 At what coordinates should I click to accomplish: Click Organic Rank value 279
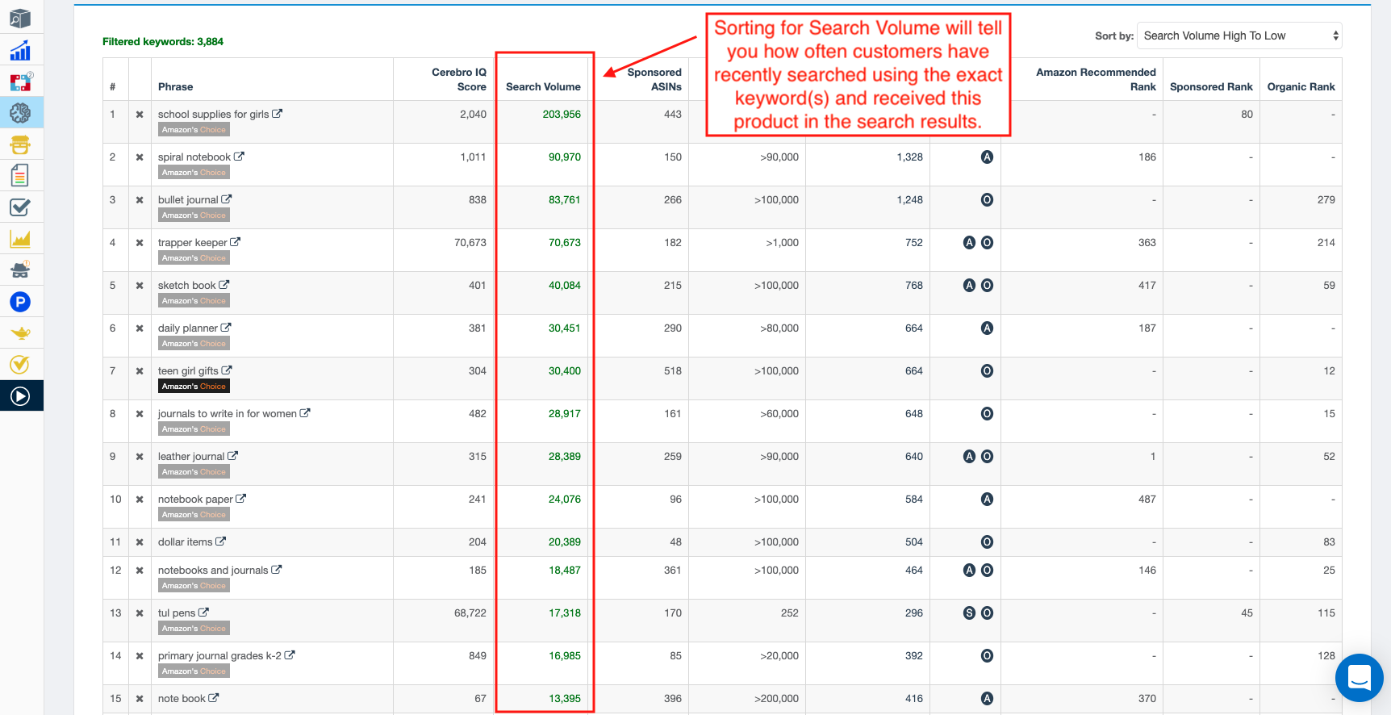pyautogui.click(x=1326, y=200)
